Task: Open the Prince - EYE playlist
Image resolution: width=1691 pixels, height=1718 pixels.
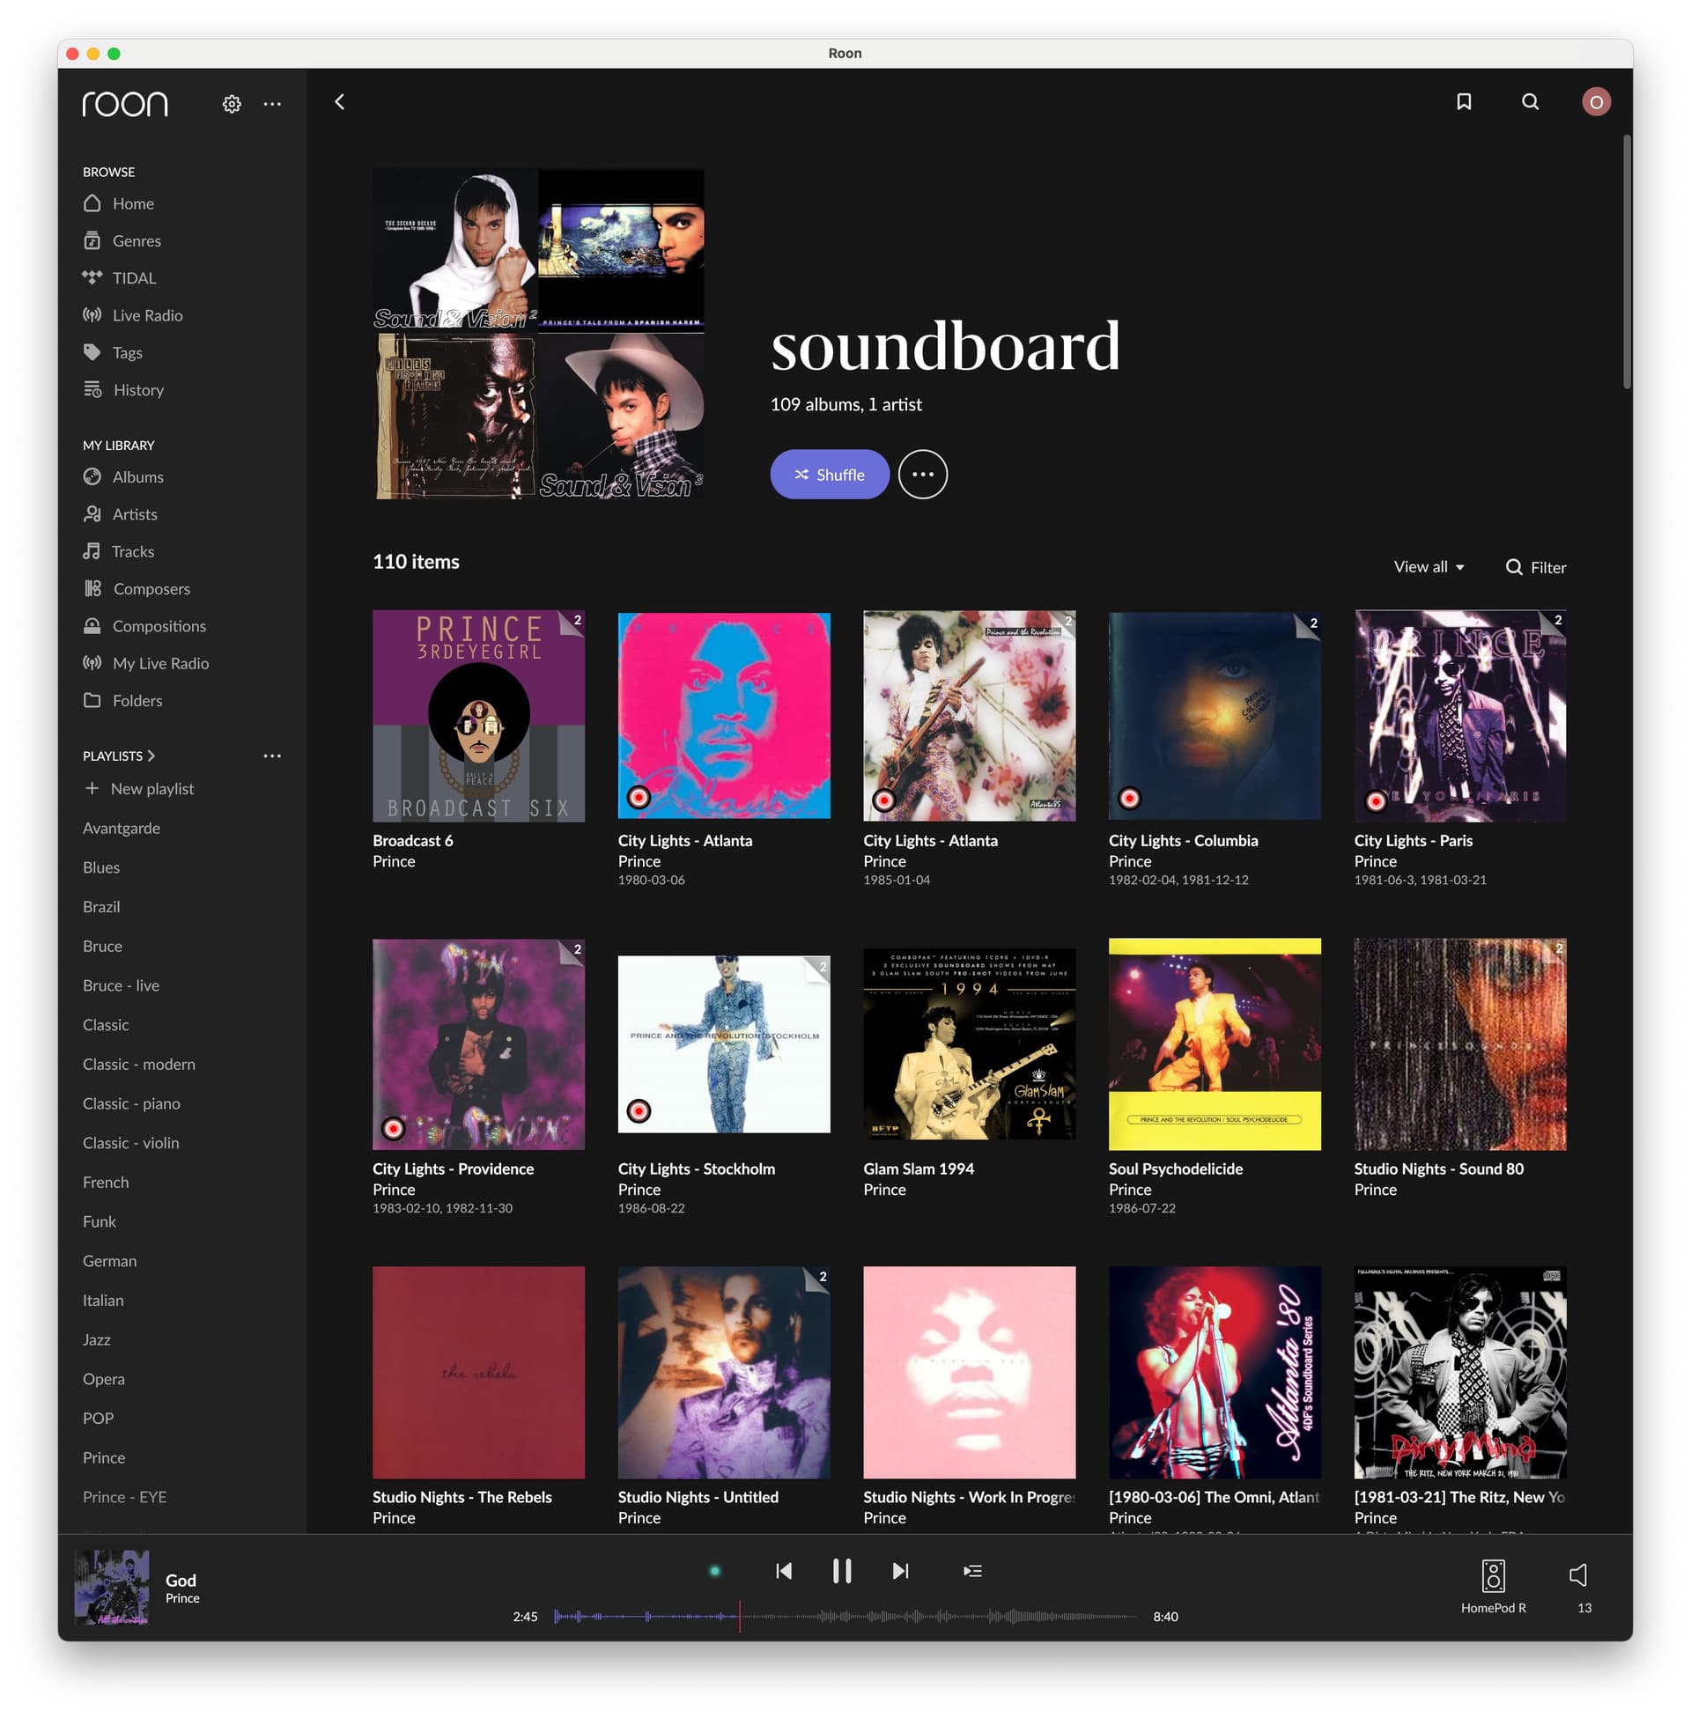Action: [124, 1497]
